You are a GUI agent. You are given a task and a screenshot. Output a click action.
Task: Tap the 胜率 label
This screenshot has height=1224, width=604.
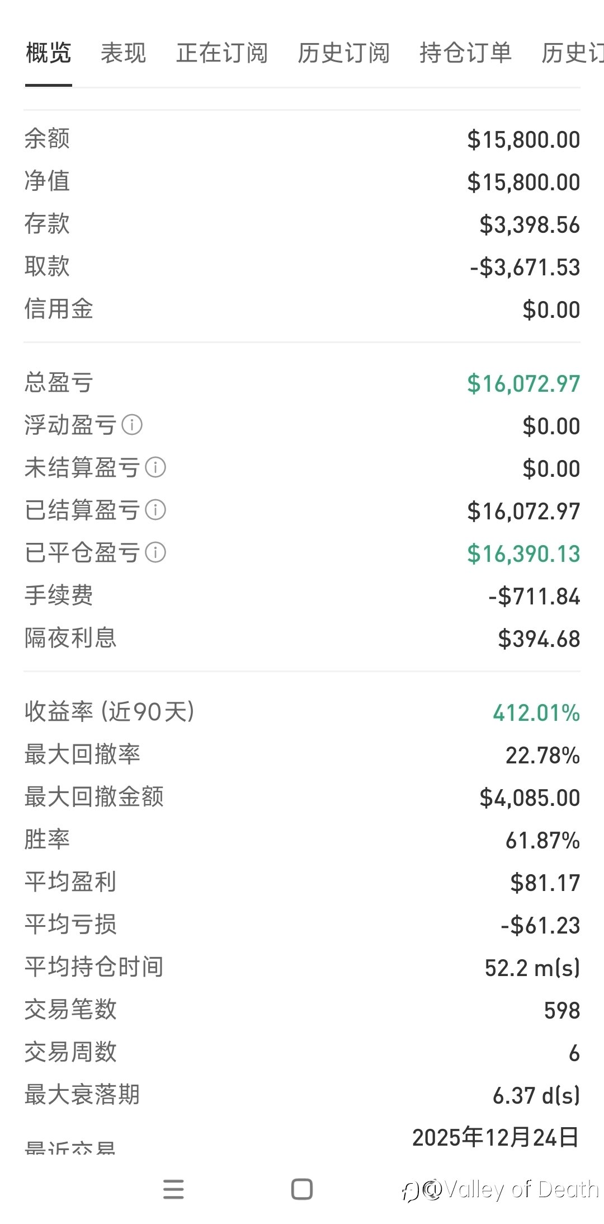tap(47, 839)
